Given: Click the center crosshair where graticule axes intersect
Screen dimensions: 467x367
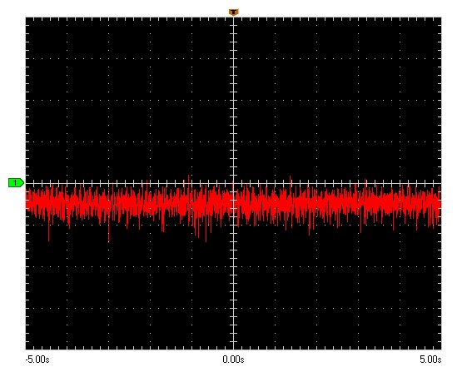Looking at the screenshot, I should [233, 183].
